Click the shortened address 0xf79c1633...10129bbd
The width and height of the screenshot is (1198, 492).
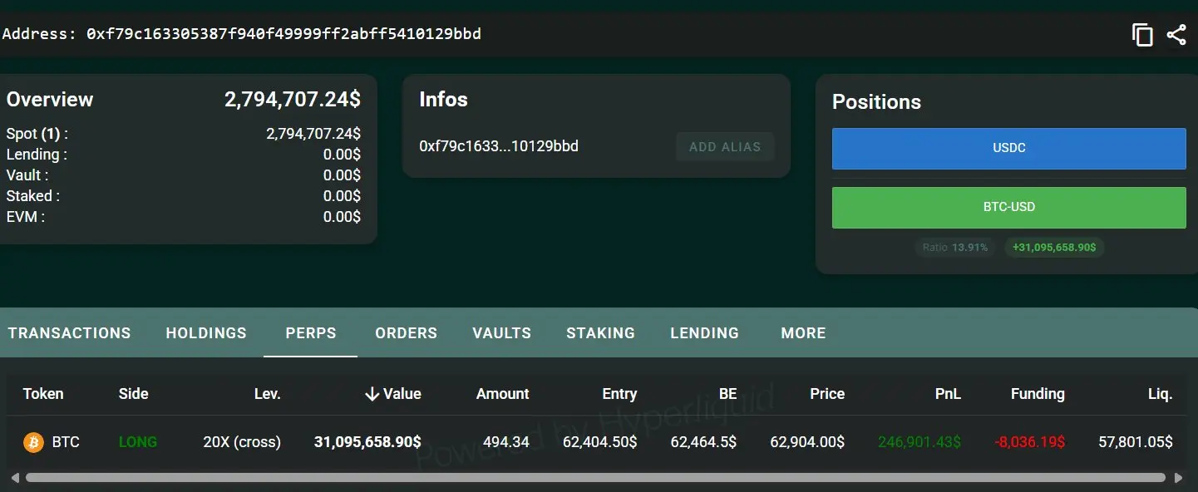(x=499, y=146)
